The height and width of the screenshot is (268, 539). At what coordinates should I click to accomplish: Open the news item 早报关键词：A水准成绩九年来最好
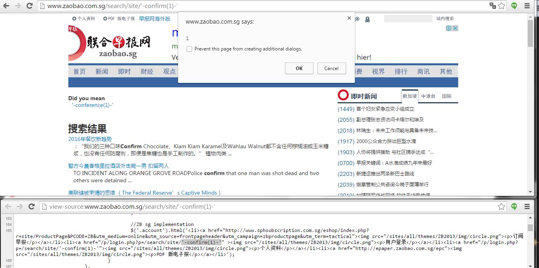(394, 163)
